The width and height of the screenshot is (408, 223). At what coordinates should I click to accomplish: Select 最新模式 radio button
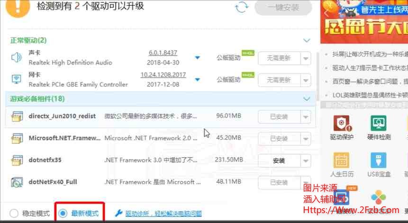(x=63, y=214)
